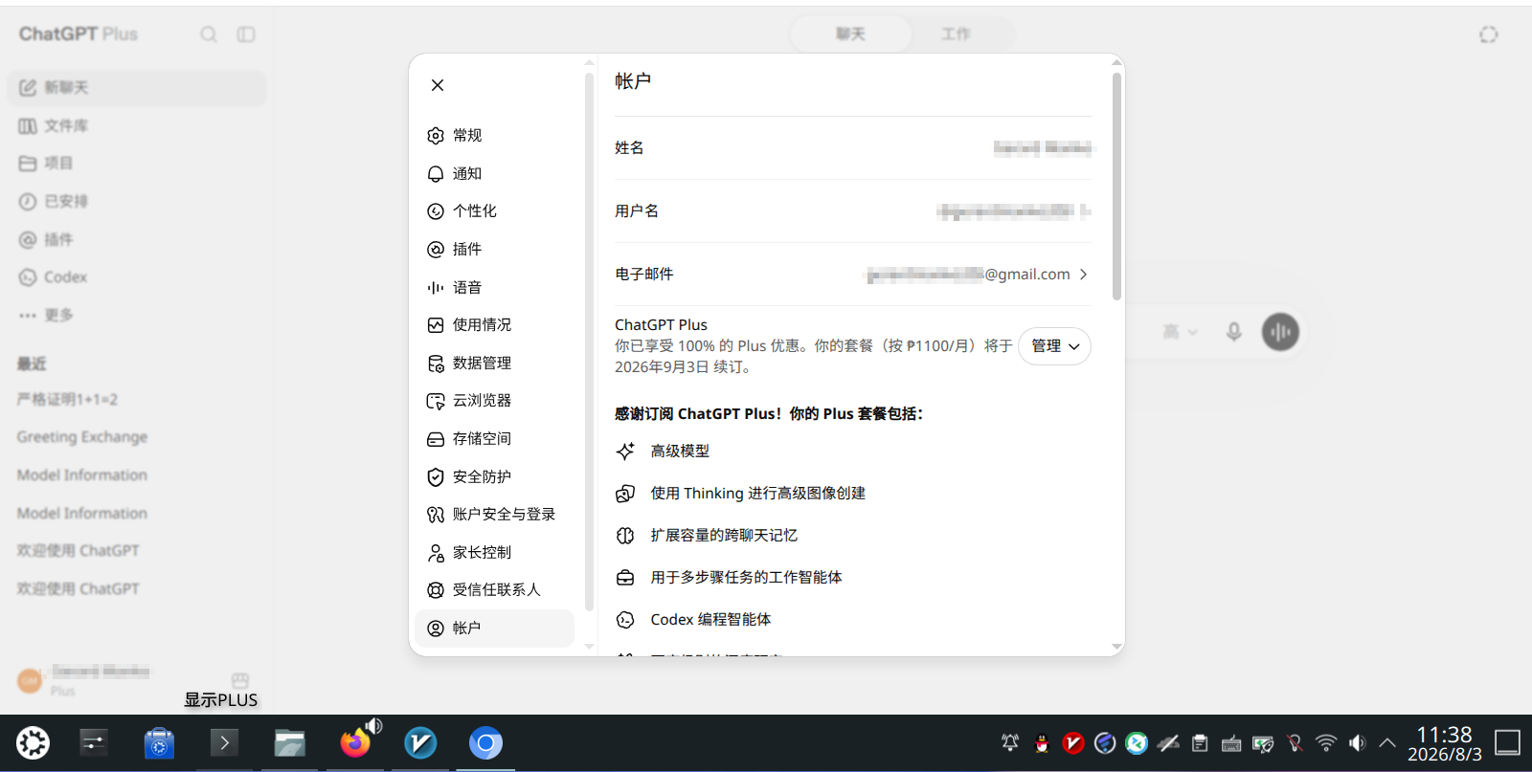Screen dimensions: 1532x772
Task: Switch to the 工作 tab at the top
Action: click(956, 34)
